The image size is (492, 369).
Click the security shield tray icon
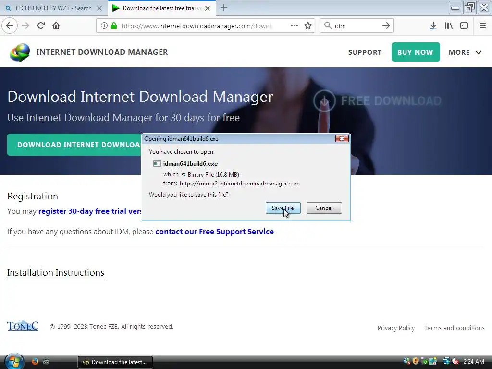click(416, 361)
